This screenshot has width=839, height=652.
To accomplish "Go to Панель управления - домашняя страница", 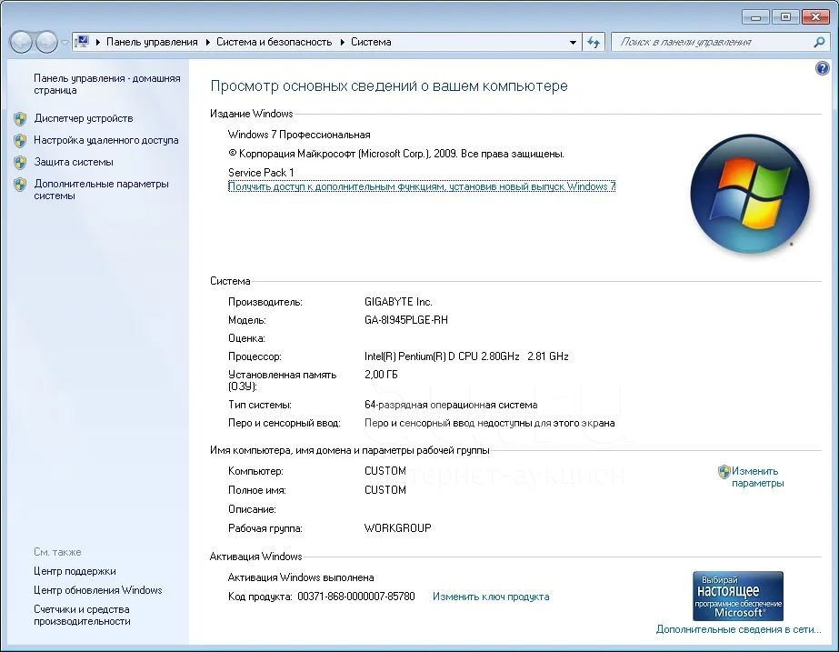I will pyautogui.click(x=107, y=84).
